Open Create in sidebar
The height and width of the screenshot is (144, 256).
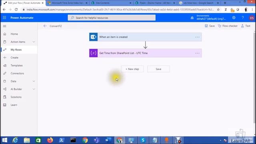(x=14, y=58)
